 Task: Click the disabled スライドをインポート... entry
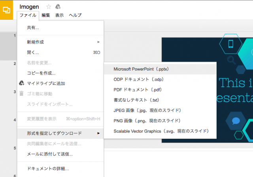pyautogui.click(x=60, y=104)
